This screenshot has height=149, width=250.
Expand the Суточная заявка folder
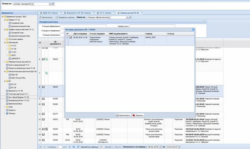pyautogui.click(x=5, y=39)
